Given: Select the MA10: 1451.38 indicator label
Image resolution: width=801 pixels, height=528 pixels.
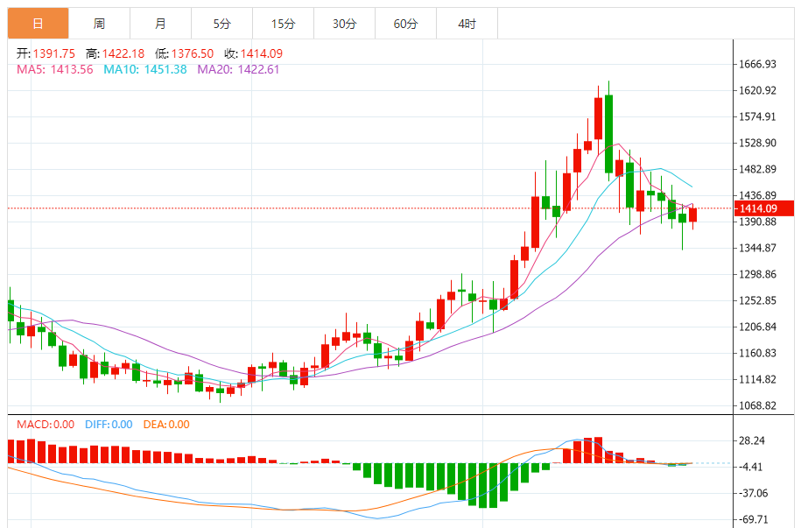Looking at the screenshot, I should click(144, 69).
